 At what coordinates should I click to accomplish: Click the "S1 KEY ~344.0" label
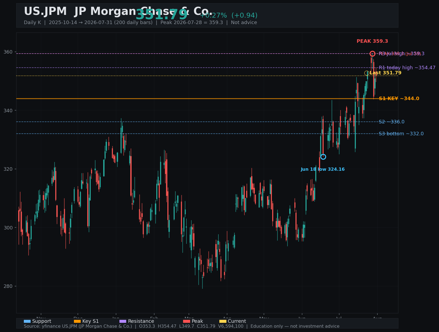(x=399, y=98)
